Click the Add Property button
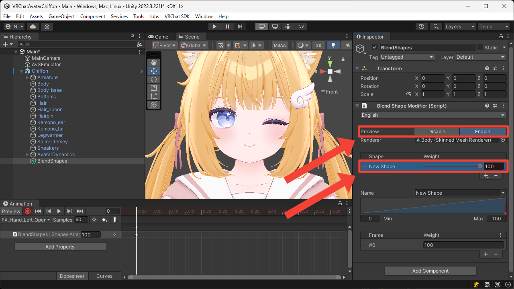 pyautogui.click(x=60, y=247)
